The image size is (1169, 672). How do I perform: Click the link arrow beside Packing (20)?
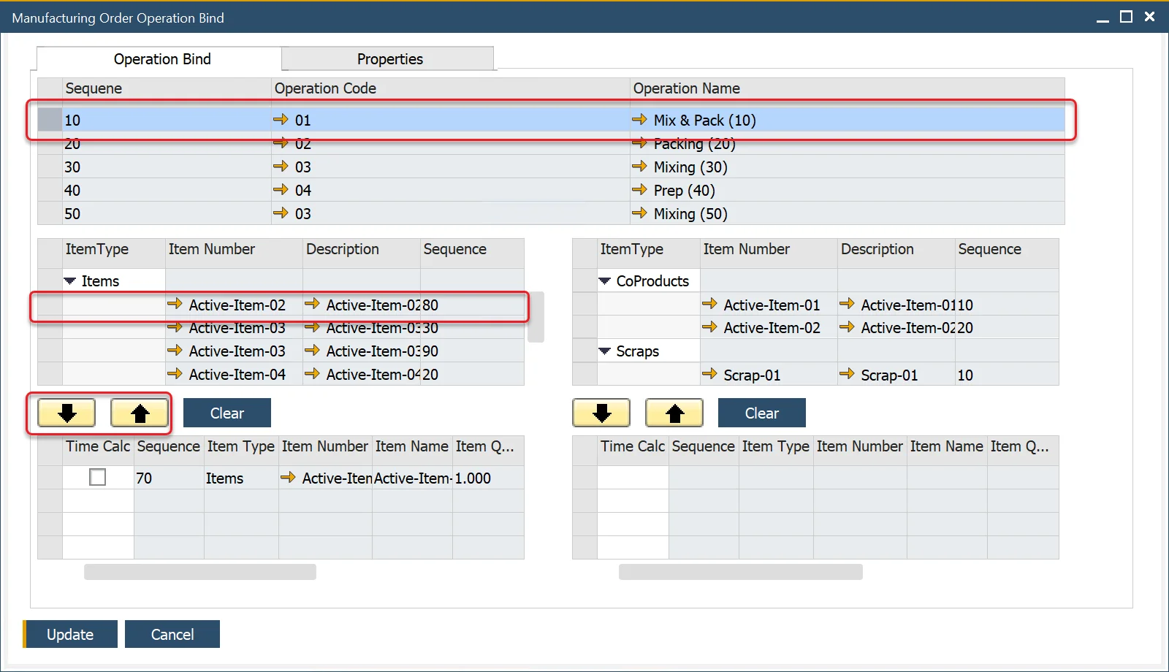click(639, 143)
